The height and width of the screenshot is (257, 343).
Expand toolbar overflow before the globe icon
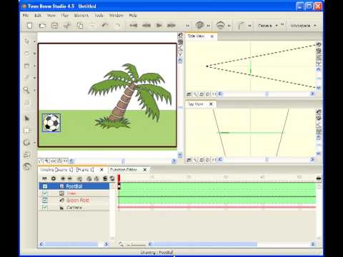[x=188, y=26]
